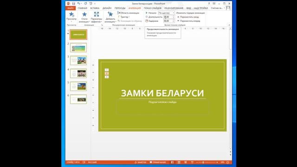The height and width of the screenshot is (167, 297).
Task: Expand Undo history dropdown arrow
Action: tap(81, 4)
